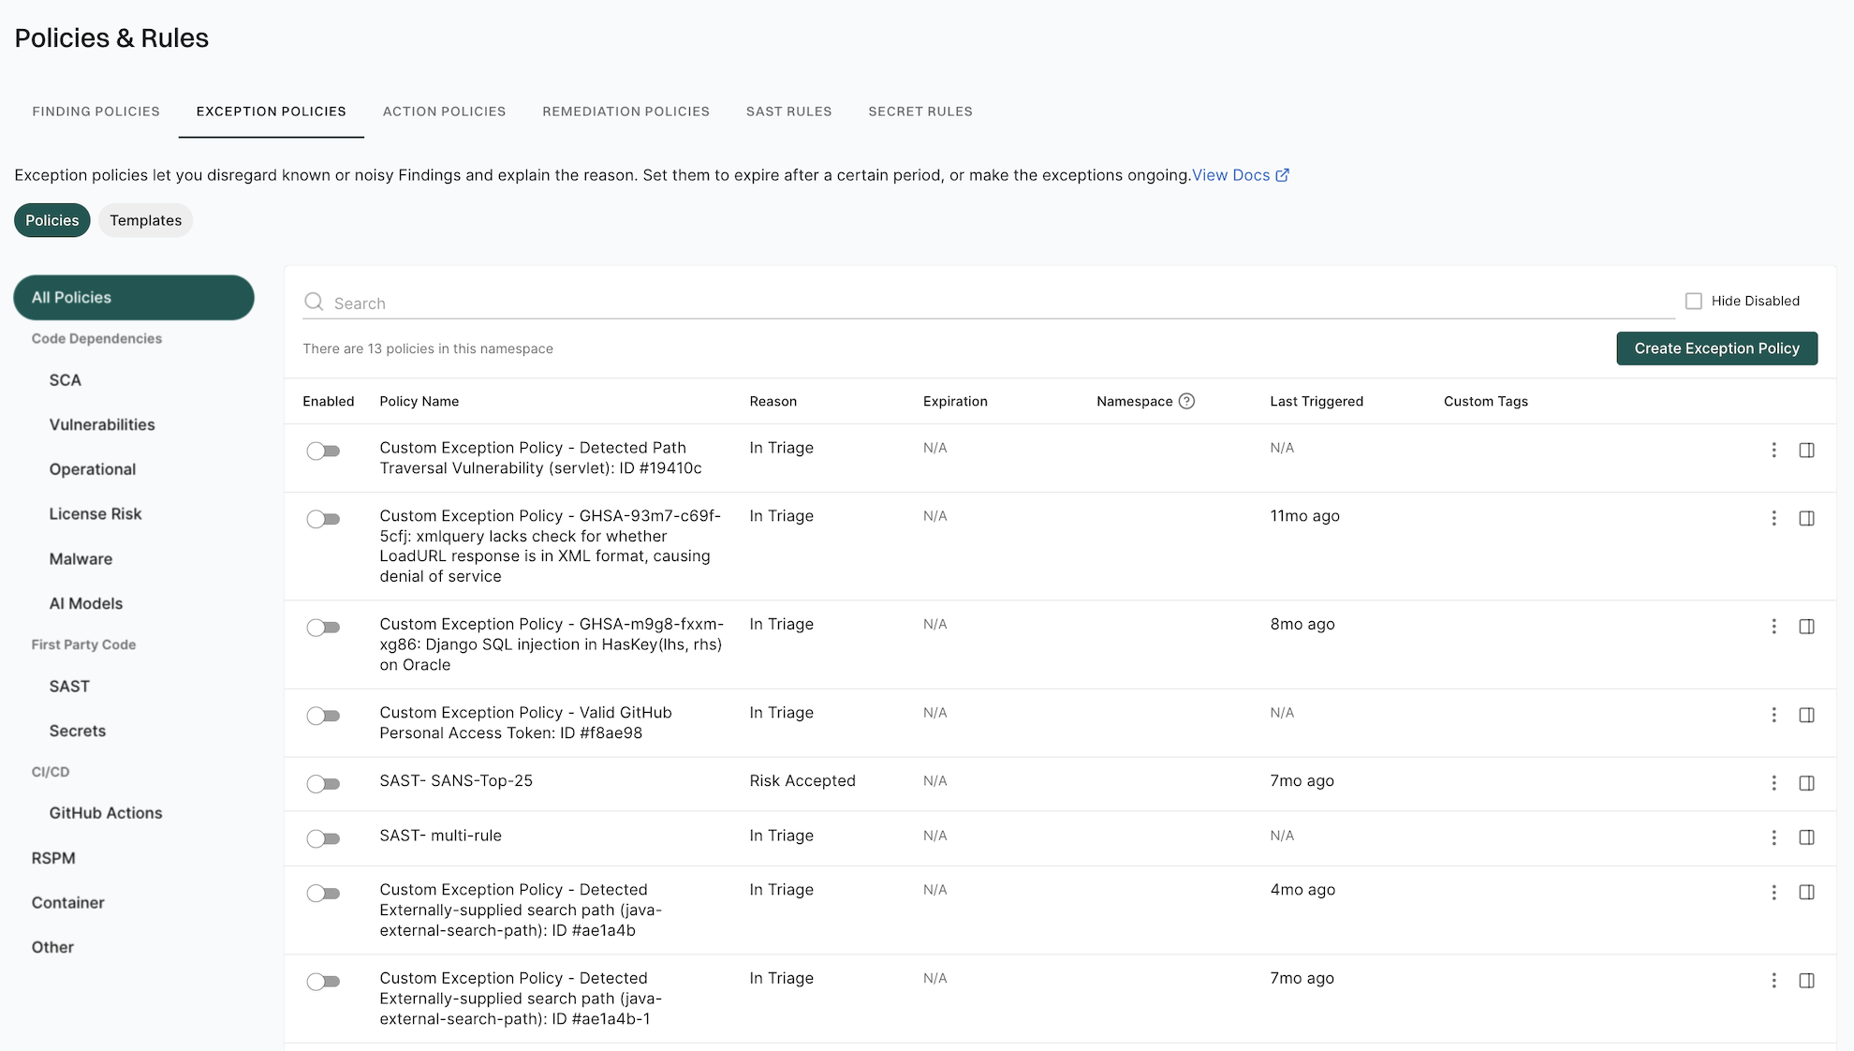Open the side panel icon for the GHSA-93m7 policy
The height and width of the screenshot is (1051, 1854).
coord(1807,518)
